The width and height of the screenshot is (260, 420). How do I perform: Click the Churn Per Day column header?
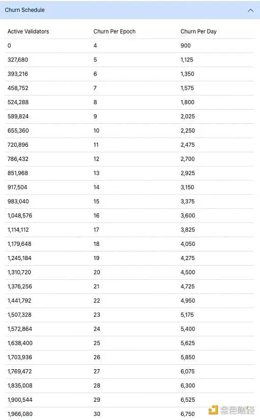[198, 31]
